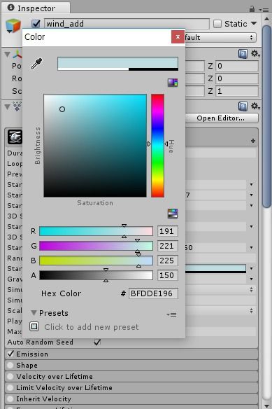The height and width of the screenshot is (409, 272).
Task: Open Transform component help icon
Action: (x=243, y=54)
